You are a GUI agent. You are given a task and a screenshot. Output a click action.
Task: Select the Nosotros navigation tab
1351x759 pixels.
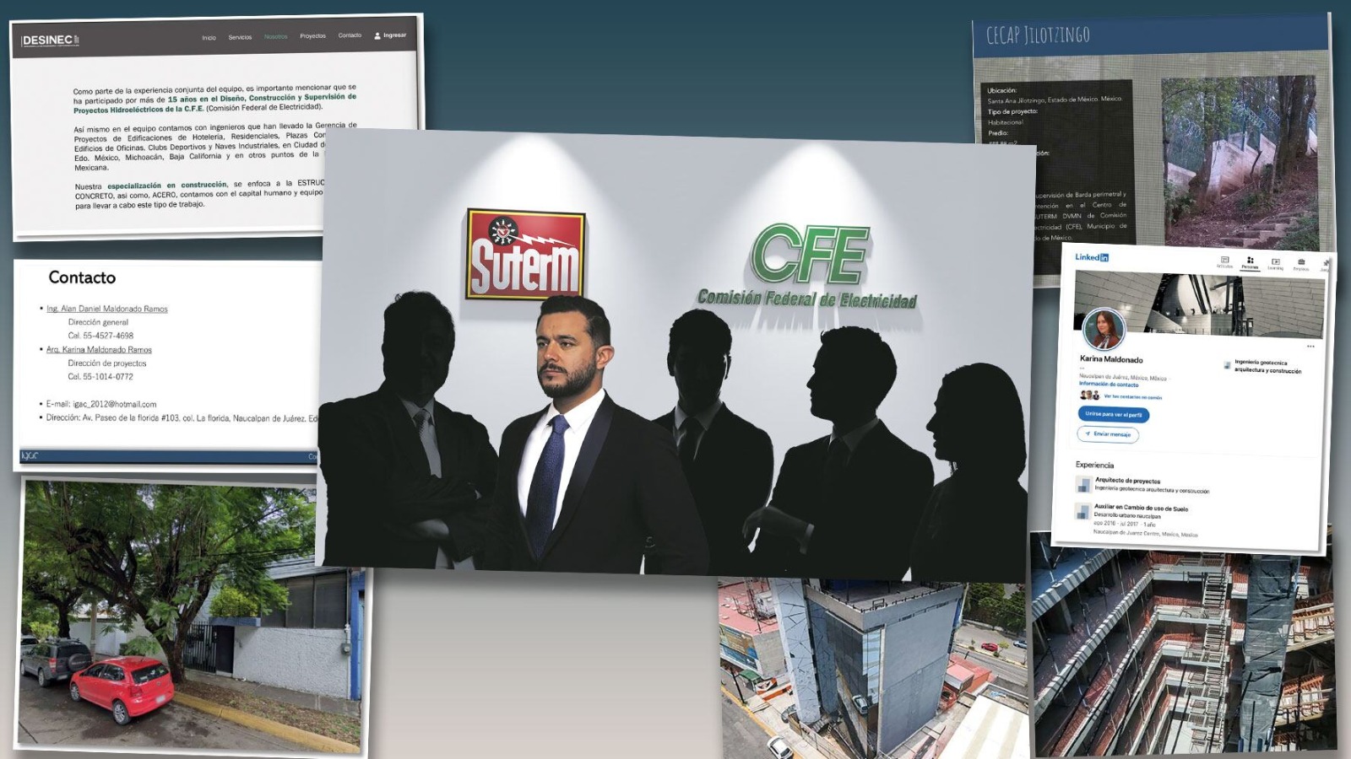275,37
